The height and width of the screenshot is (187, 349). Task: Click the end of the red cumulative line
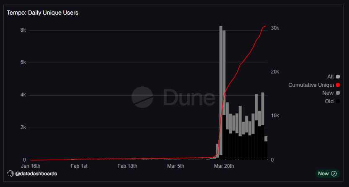tap(266, 26)
